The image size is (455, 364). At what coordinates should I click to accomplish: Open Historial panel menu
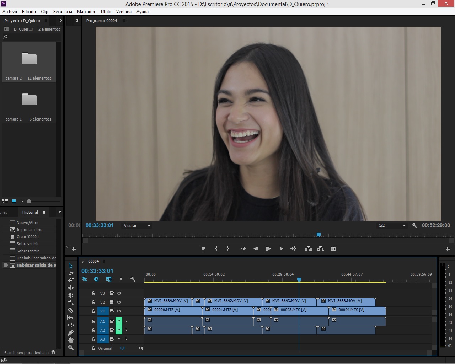pyautogui.click(x=44, y=212)
